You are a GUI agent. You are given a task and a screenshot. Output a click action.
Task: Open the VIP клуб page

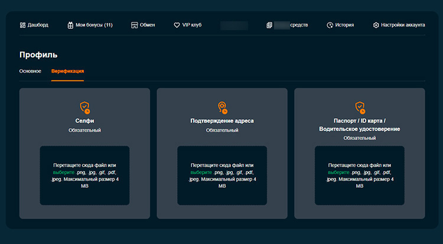pyautogui.click(x=188, y=25)
